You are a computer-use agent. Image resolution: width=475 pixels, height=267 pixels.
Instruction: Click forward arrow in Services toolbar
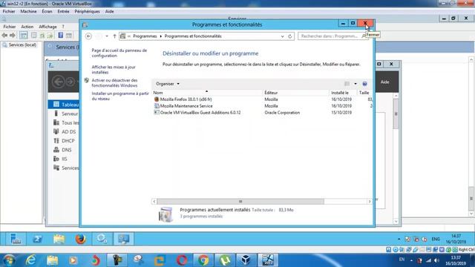[13, 36]
